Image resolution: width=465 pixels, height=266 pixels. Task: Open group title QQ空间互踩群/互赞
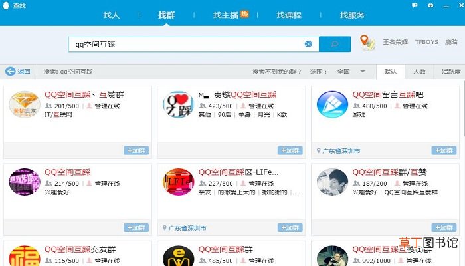tap(389, 172)
